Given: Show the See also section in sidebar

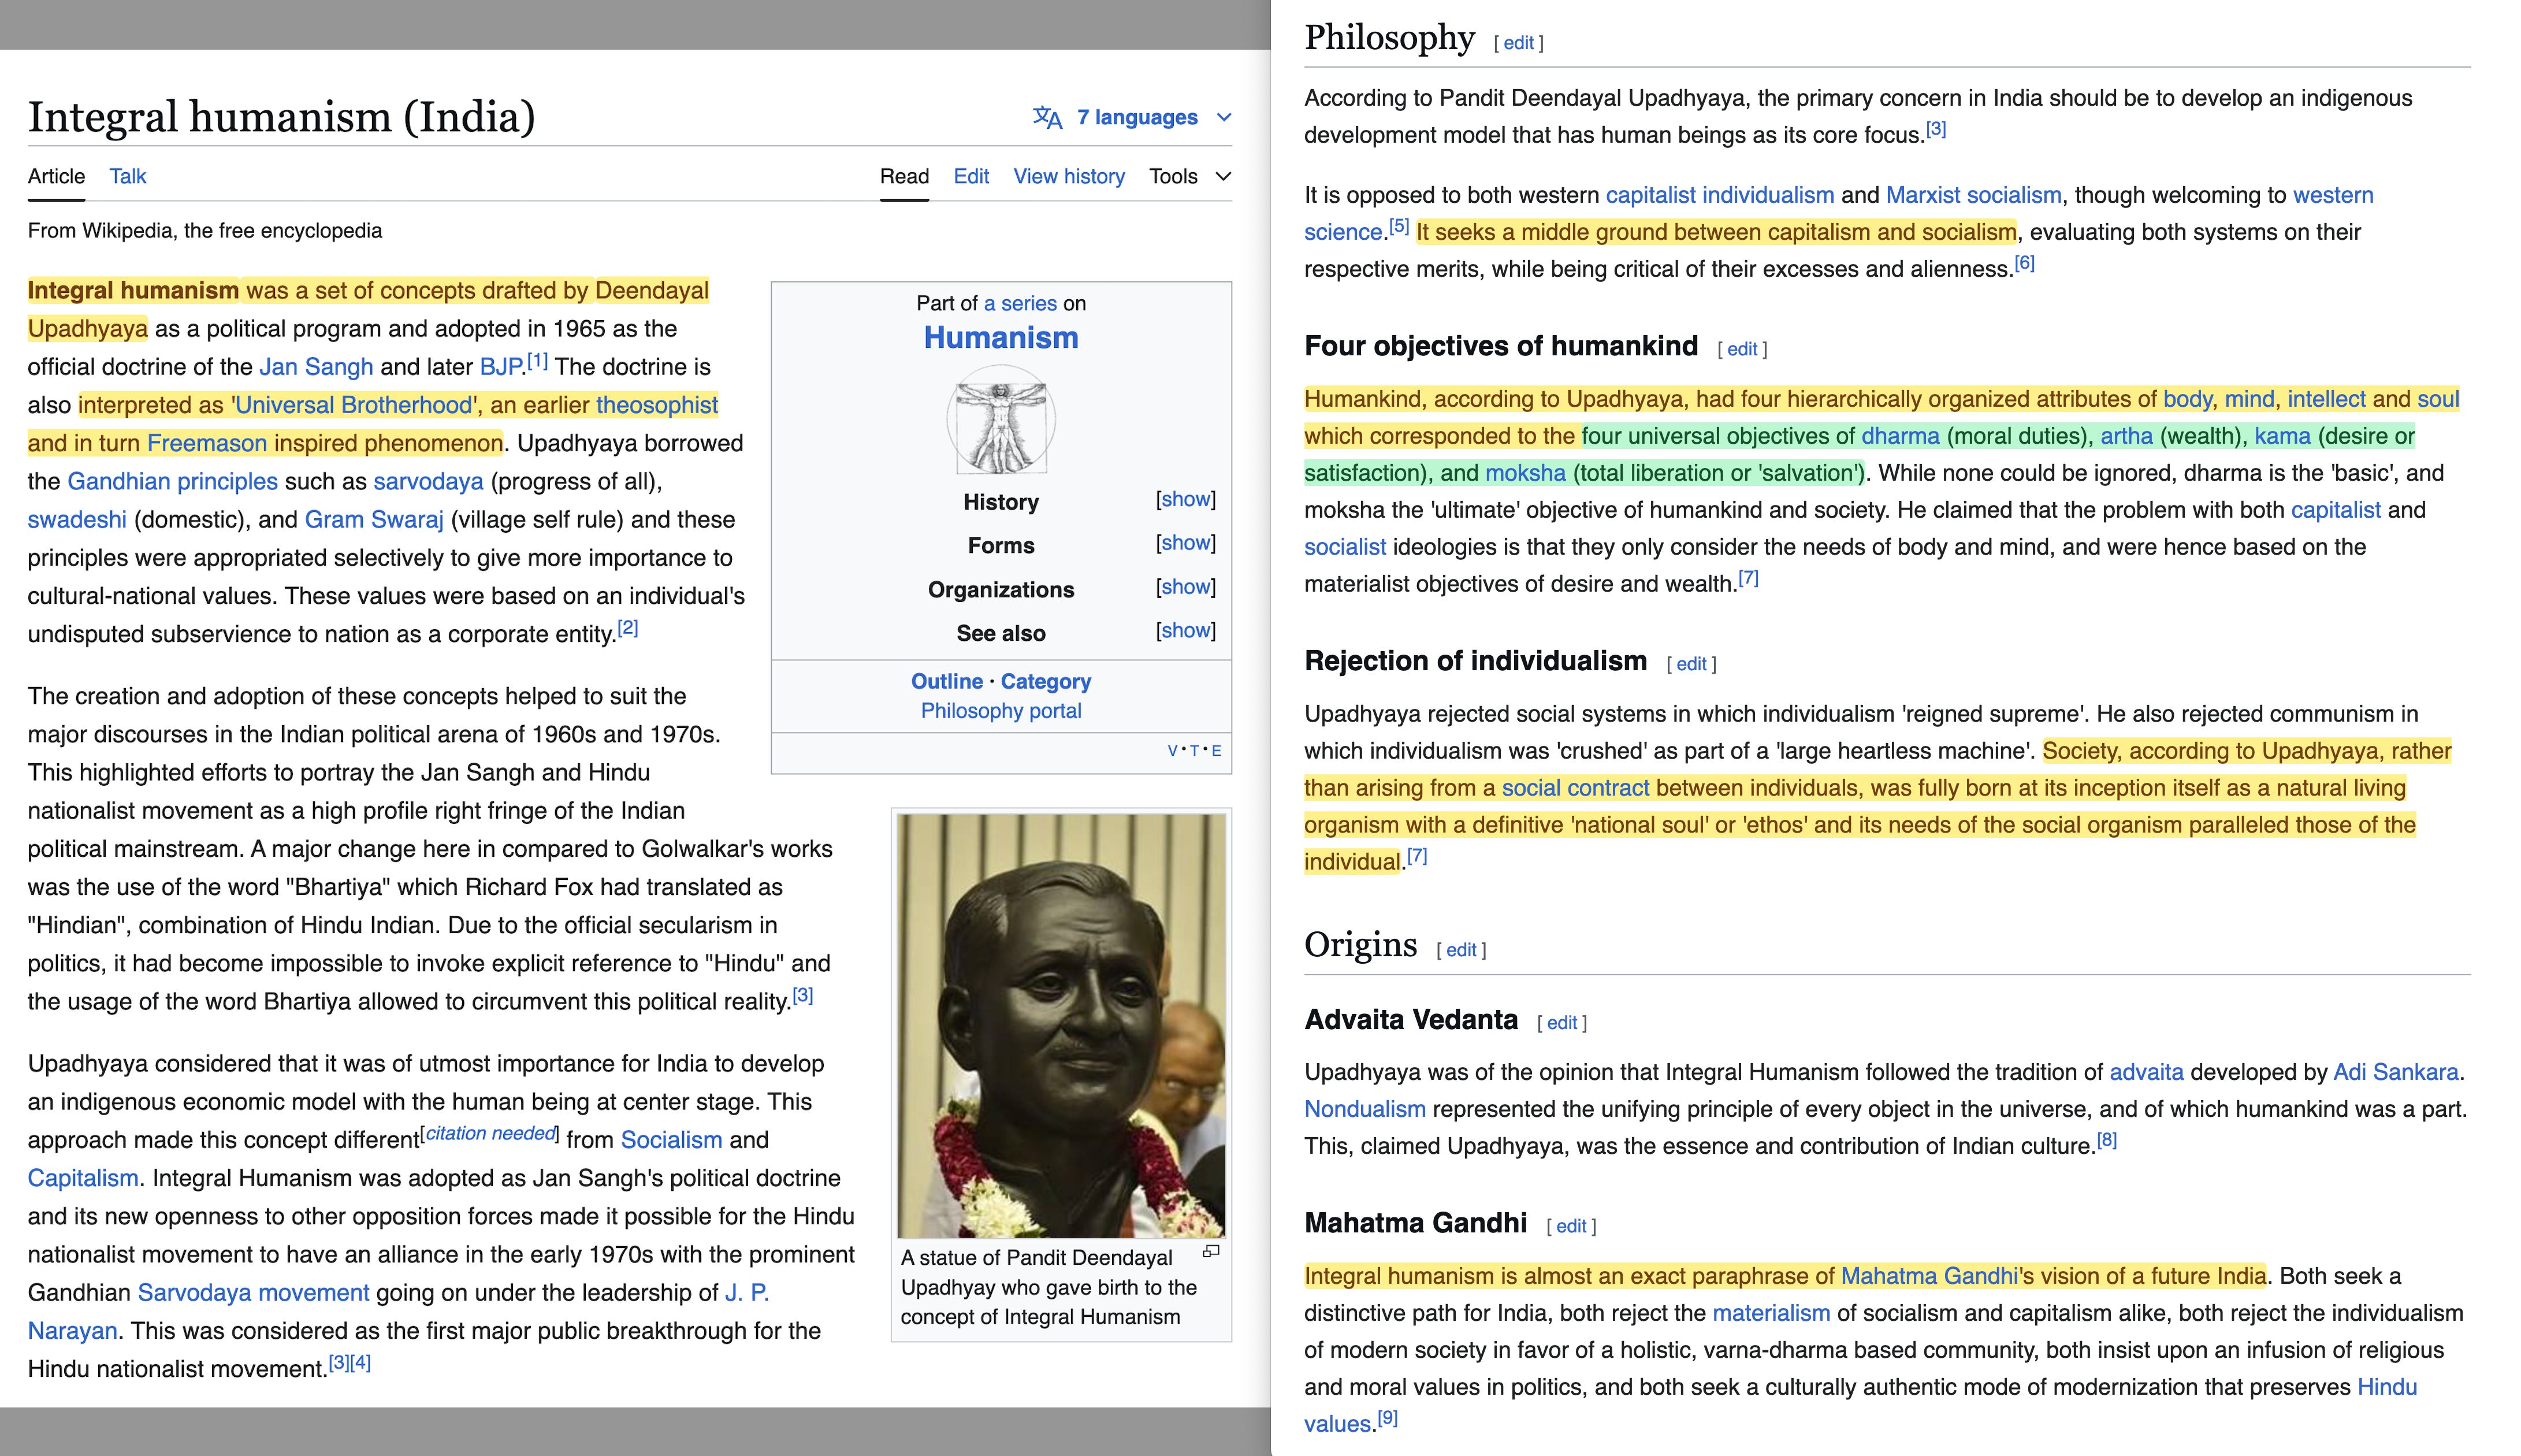Looking at the screenshot, I should (1185, 631).
